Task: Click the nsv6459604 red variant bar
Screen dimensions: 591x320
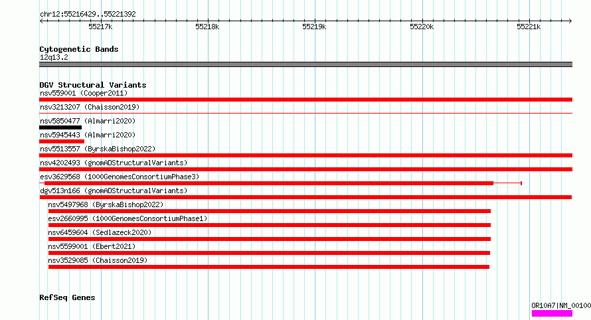Action: pyautogui.click(x=270, y=239)
